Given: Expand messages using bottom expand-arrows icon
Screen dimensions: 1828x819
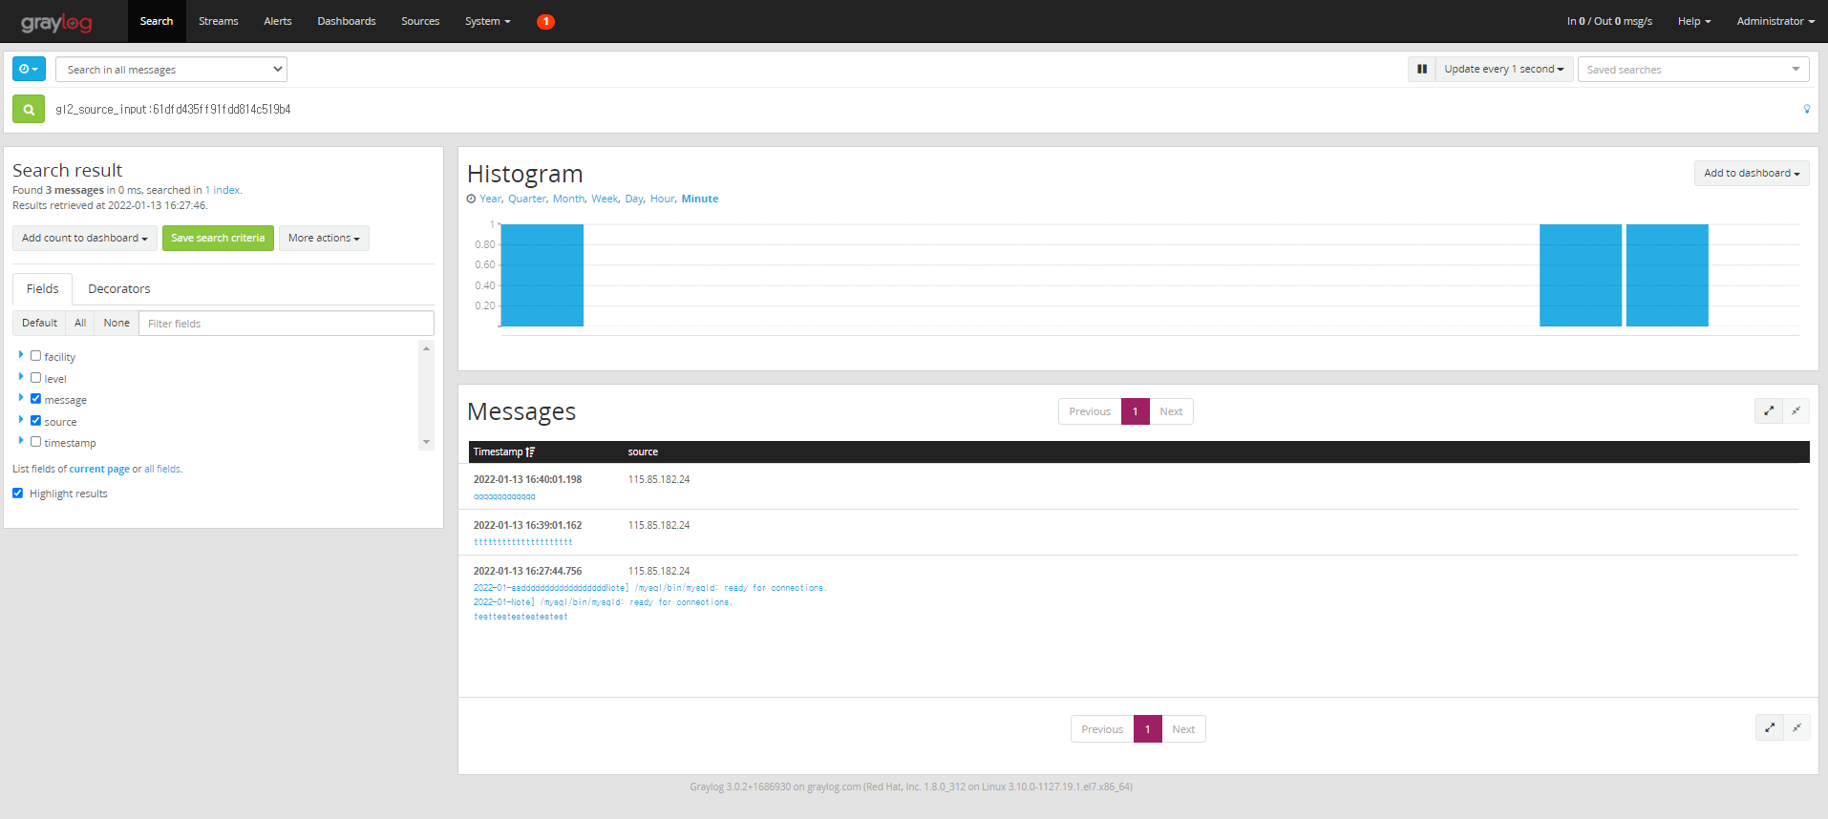Looking at the screenshot, I should point(1770,727).
